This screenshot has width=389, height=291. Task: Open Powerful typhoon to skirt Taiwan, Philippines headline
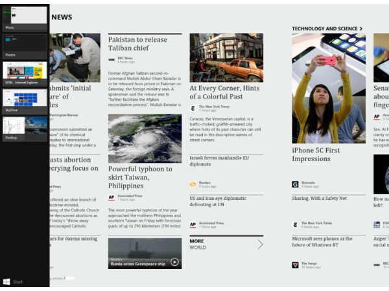(140, 177)
